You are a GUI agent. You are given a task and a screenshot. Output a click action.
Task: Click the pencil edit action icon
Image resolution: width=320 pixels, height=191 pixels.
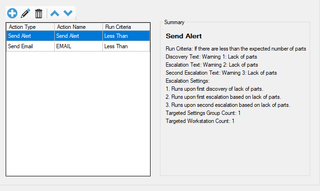coord(25,13)
